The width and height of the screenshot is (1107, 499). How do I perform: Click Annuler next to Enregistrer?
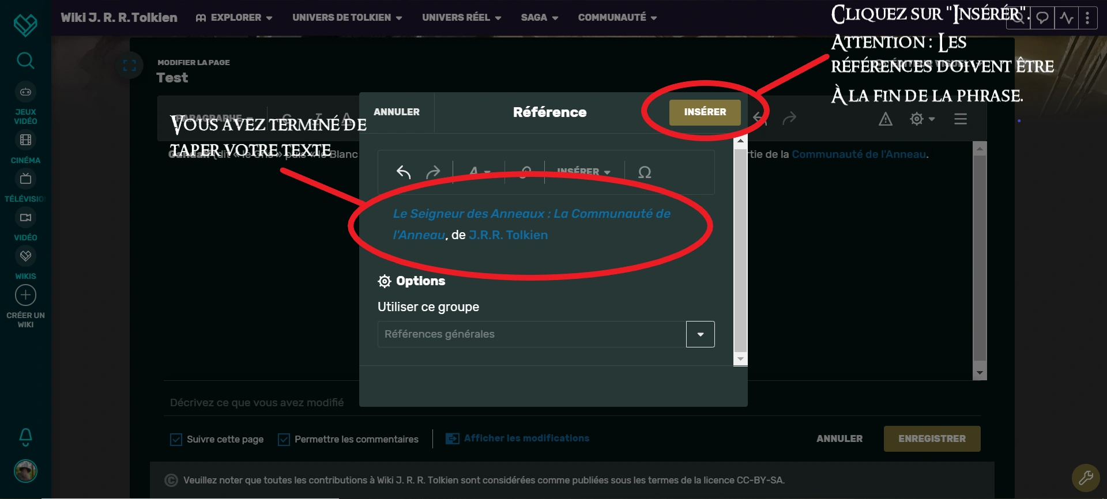[839, 439]
